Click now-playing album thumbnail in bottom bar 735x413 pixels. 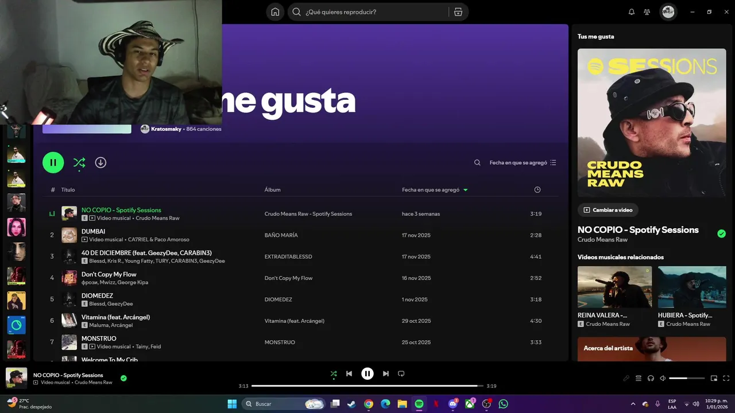[16, 378]
